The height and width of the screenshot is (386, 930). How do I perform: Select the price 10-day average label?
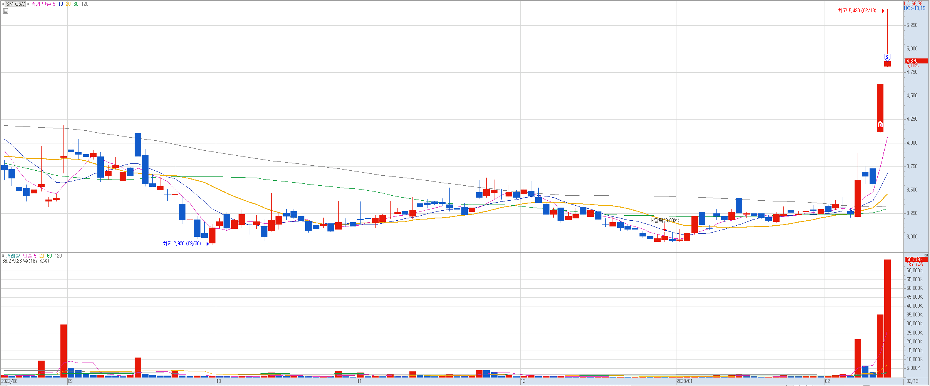tap(61, 4)
